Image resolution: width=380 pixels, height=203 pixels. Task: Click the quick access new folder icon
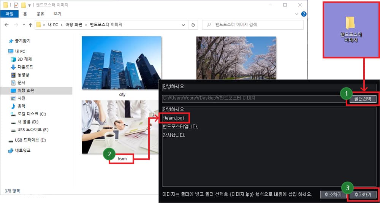(24, 5)
